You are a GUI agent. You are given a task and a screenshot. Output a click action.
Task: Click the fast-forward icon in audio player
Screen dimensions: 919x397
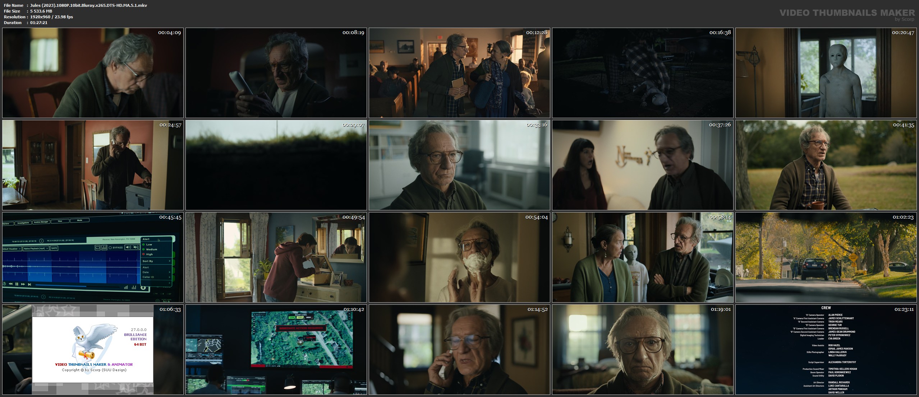pyautogui.click(x=23, y=284)
